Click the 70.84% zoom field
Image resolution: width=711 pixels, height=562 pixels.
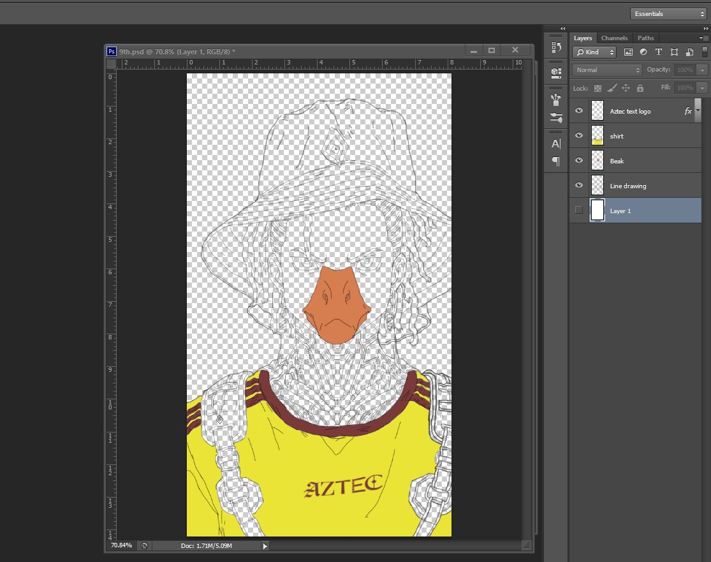click(121, 545)
